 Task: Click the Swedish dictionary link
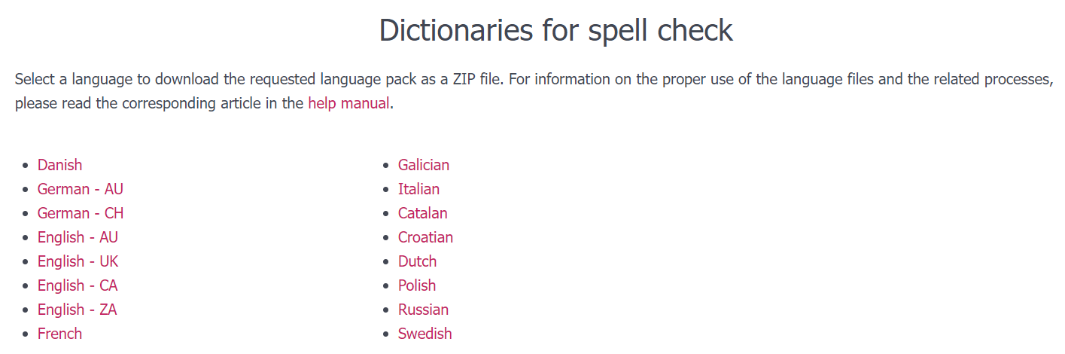tap(424, 334)
